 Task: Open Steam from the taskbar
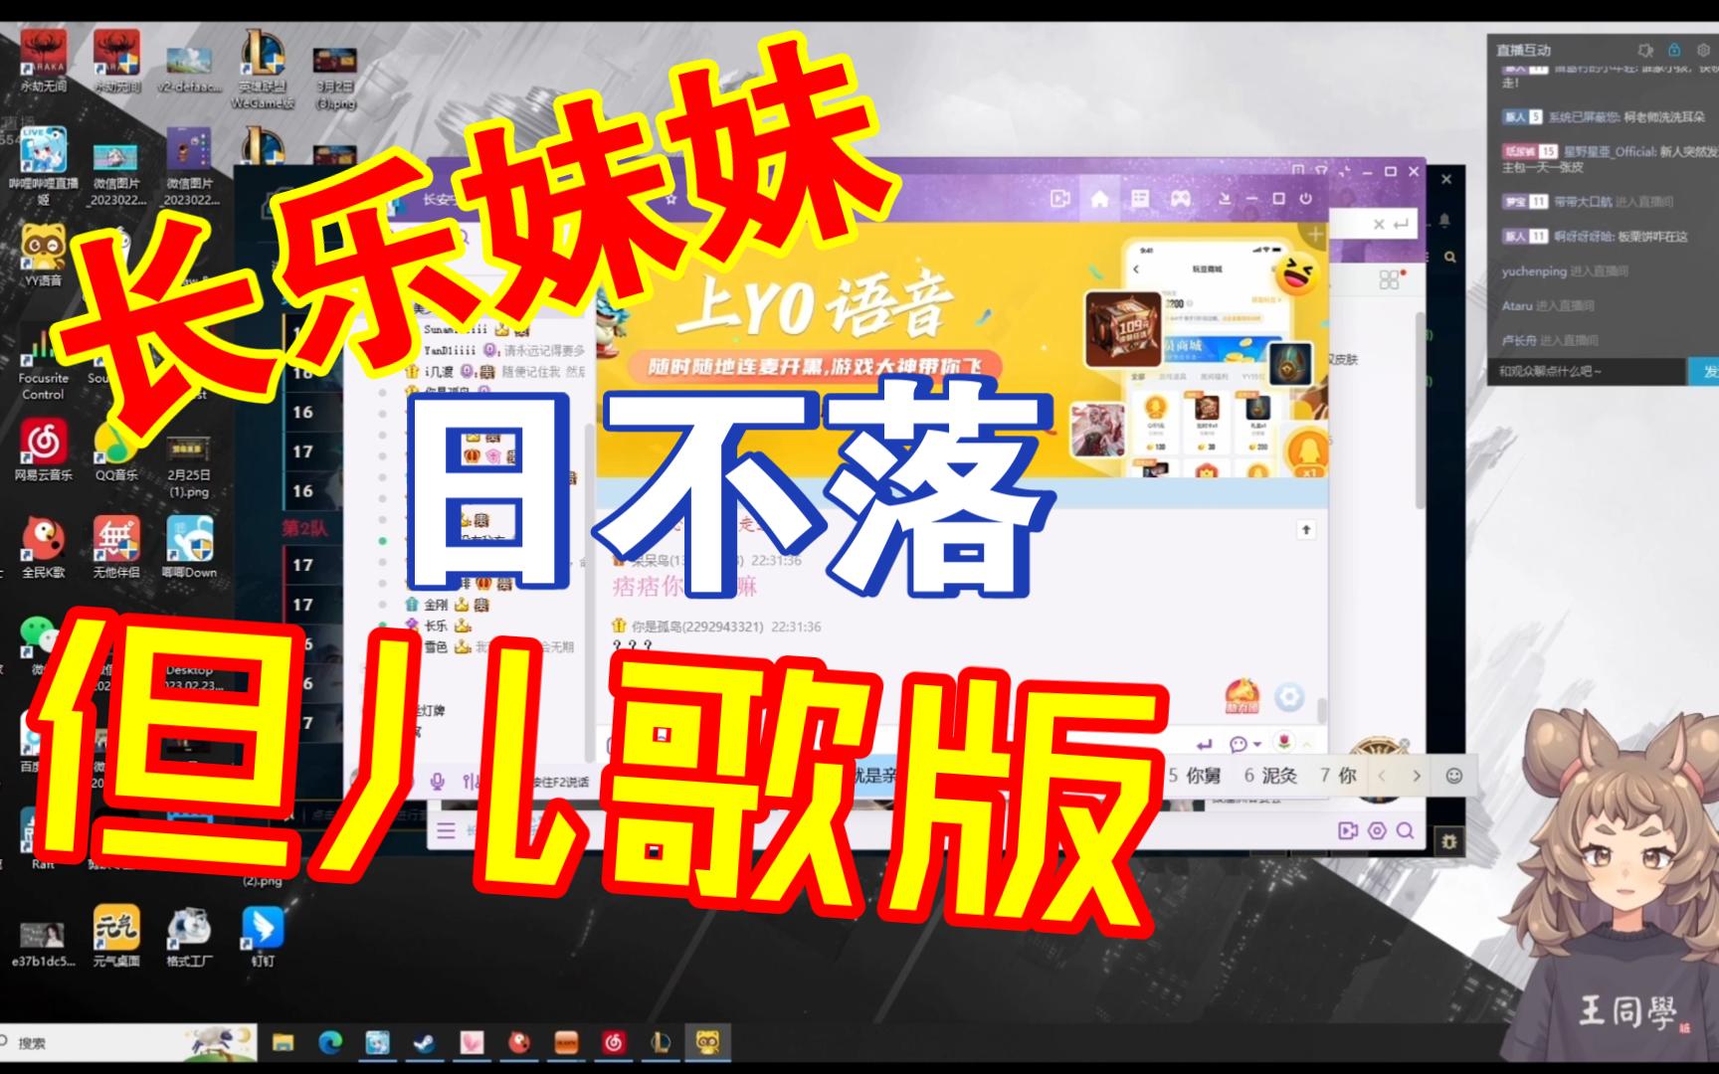424,1042
